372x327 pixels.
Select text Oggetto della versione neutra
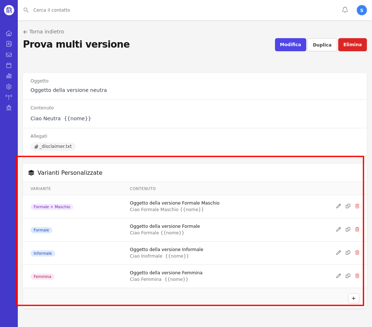[x=69, y=90]
